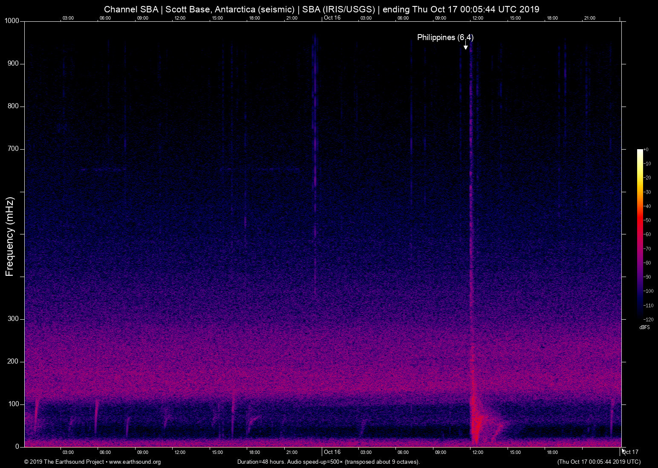Select the 100 mHz axis tick label
The width and height of the screenshot is (658, 468).
(x=13, y=404)
